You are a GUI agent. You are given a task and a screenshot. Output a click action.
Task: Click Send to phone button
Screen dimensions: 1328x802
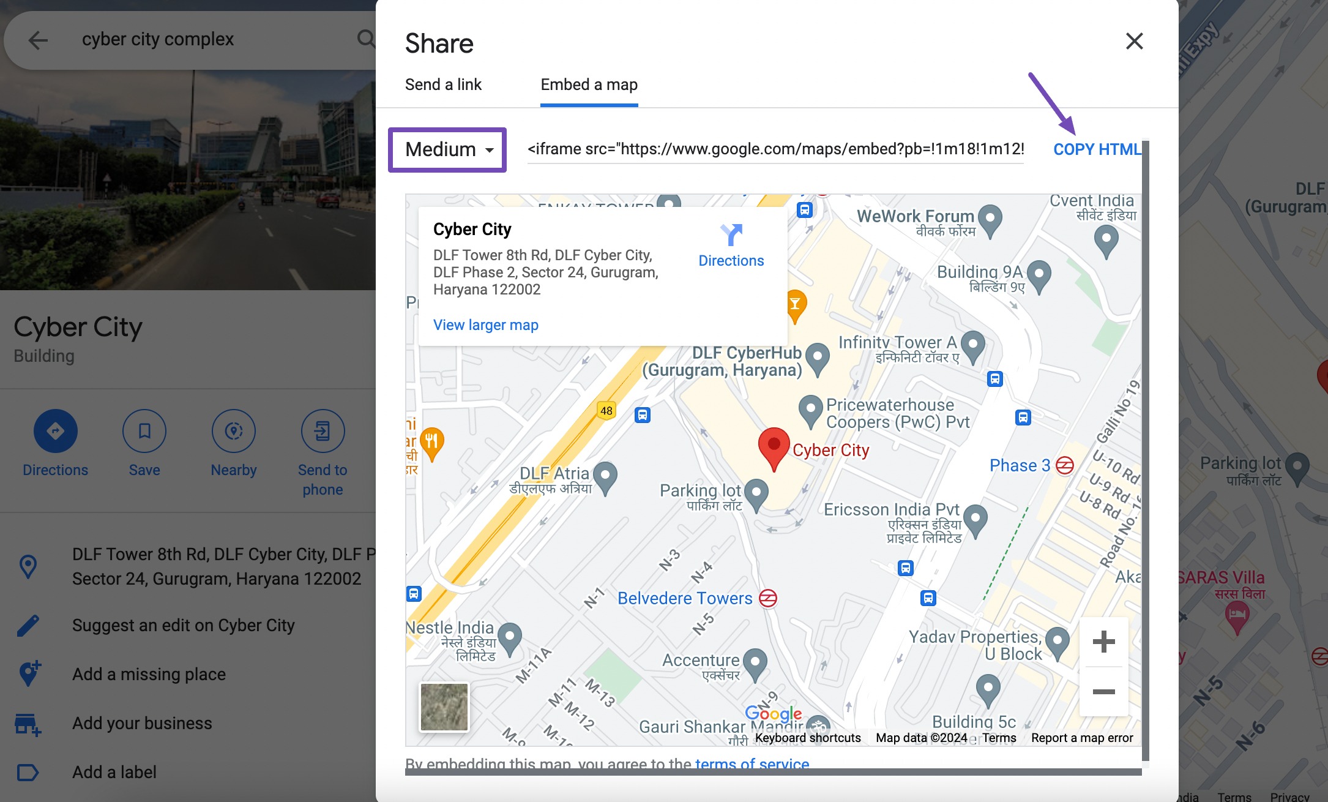[x=323, y=453]
